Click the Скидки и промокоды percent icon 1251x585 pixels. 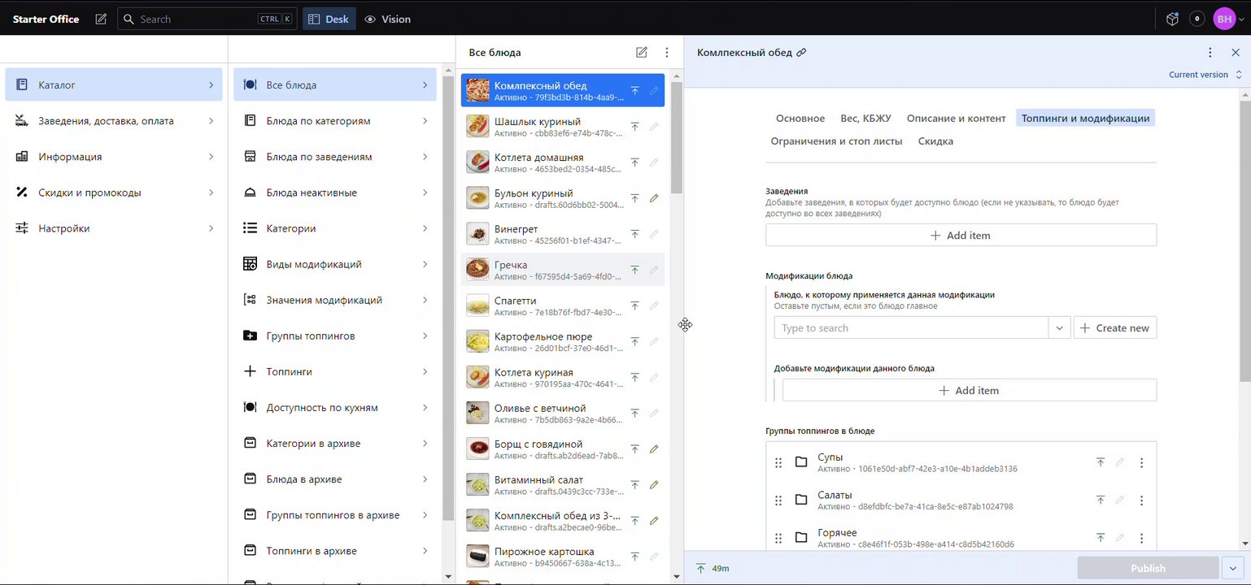click(x=22, y=193)
